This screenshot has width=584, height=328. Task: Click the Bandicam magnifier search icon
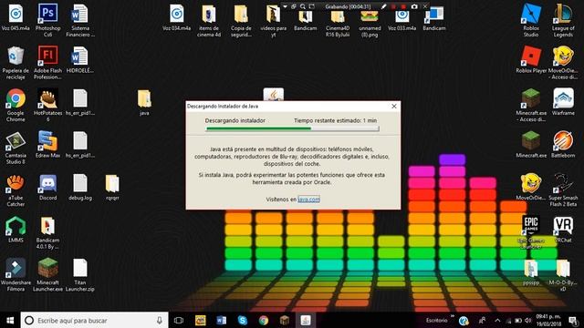tap(302, 6)
